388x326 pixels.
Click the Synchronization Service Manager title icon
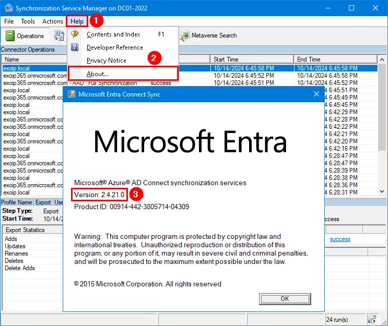9,8
